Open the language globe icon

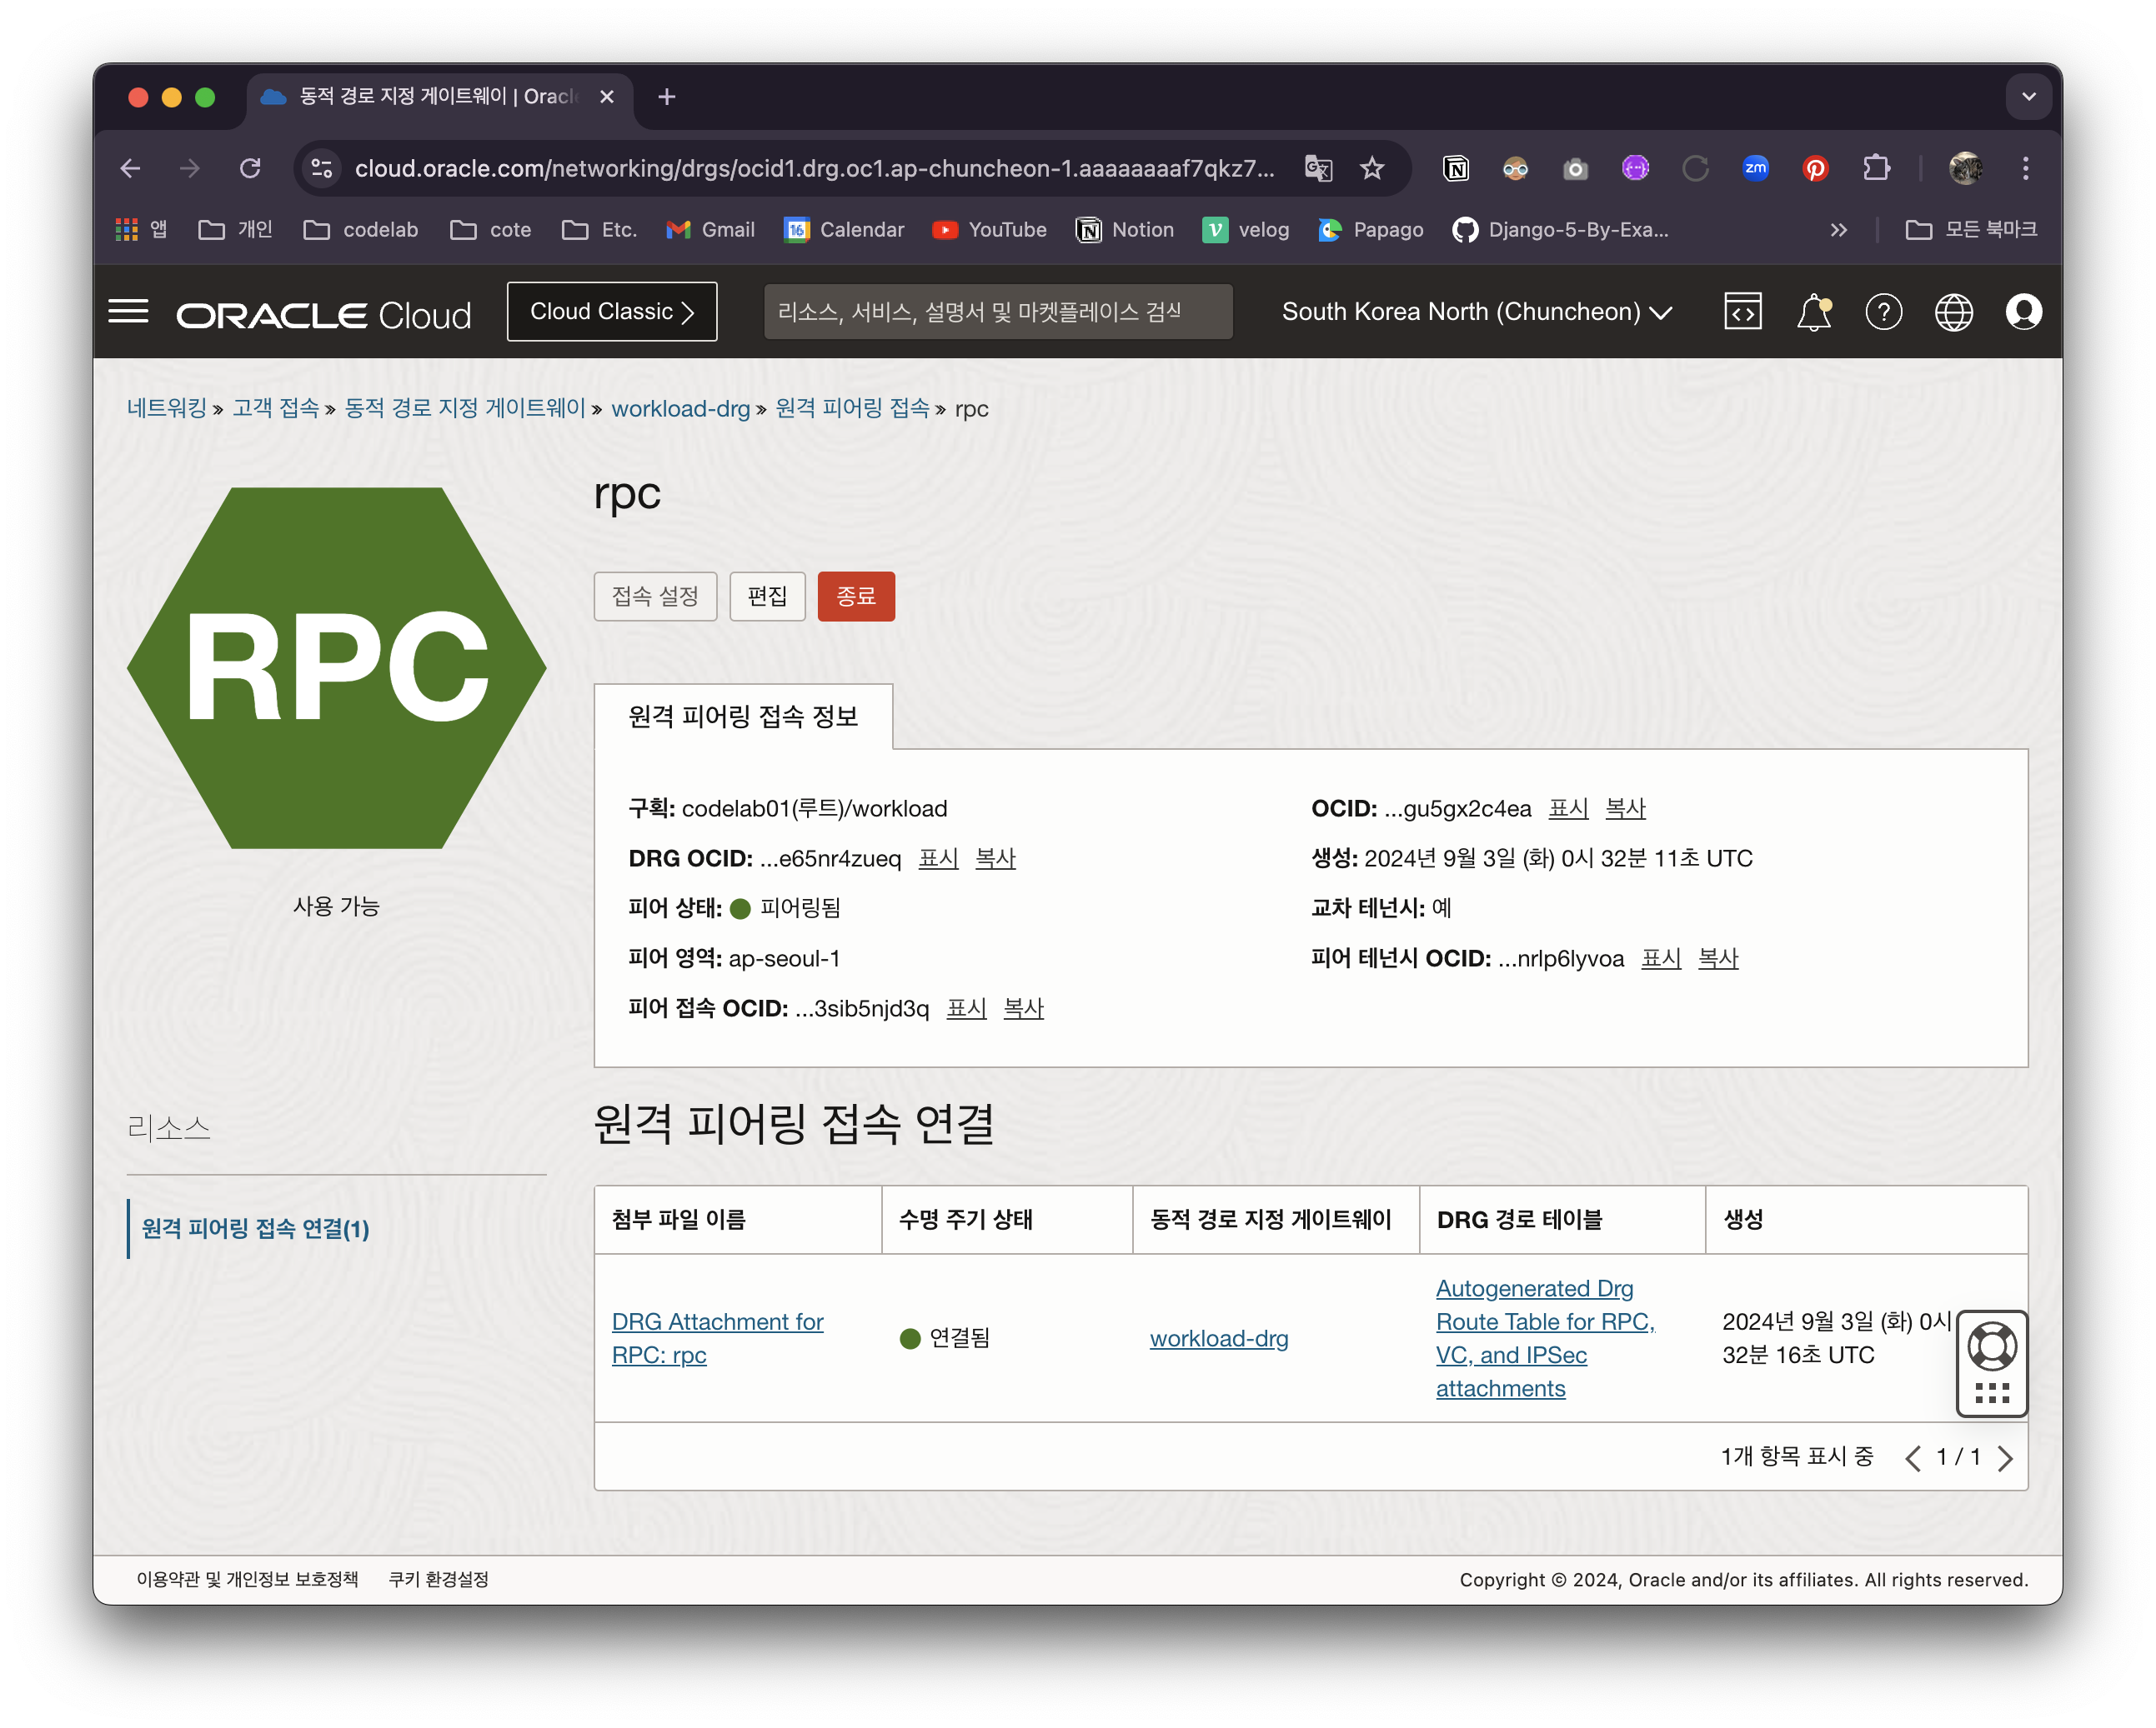click(1953, 312)
